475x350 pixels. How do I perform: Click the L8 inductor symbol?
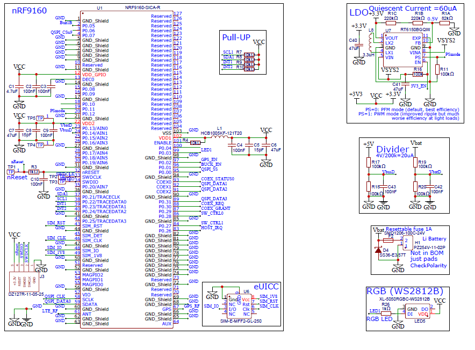[370, 42]
